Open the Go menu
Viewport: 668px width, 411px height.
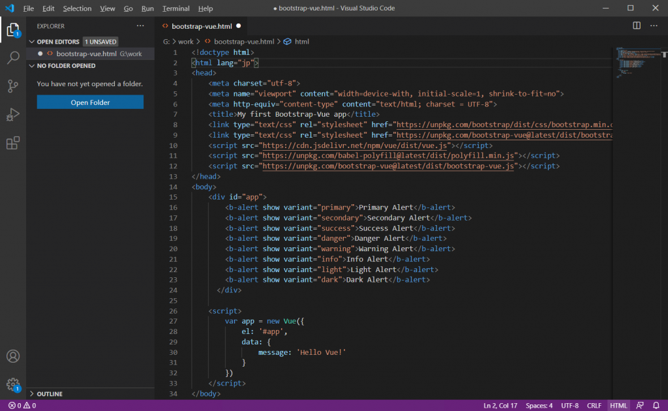coord(129,8)
